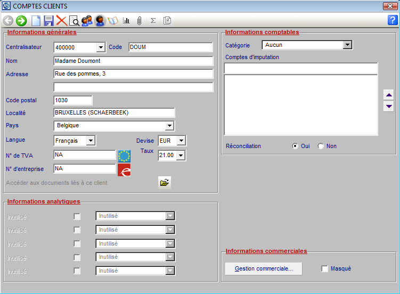Click the bar chart statistics icon
The height and width of the screenshot is (294, 400).
(x=126, y=21)
